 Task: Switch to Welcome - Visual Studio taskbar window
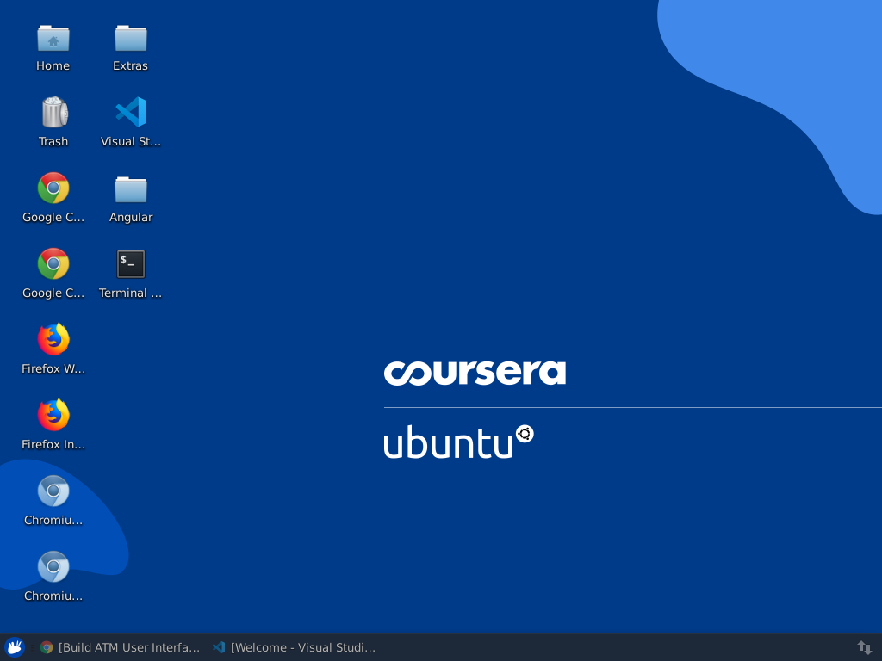294,647
